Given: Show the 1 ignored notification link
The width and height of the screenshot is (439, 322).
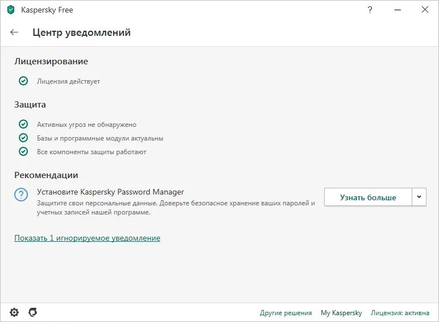Looking at the screenshot, I should (87, 238).
